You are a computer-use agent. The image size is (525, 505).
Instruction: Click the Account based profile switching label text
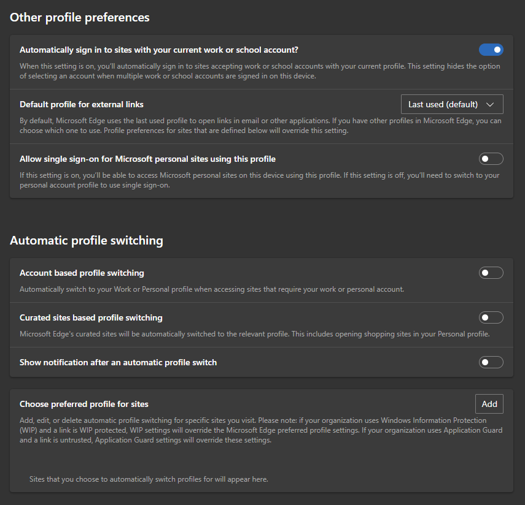click(x=82, y=273)
